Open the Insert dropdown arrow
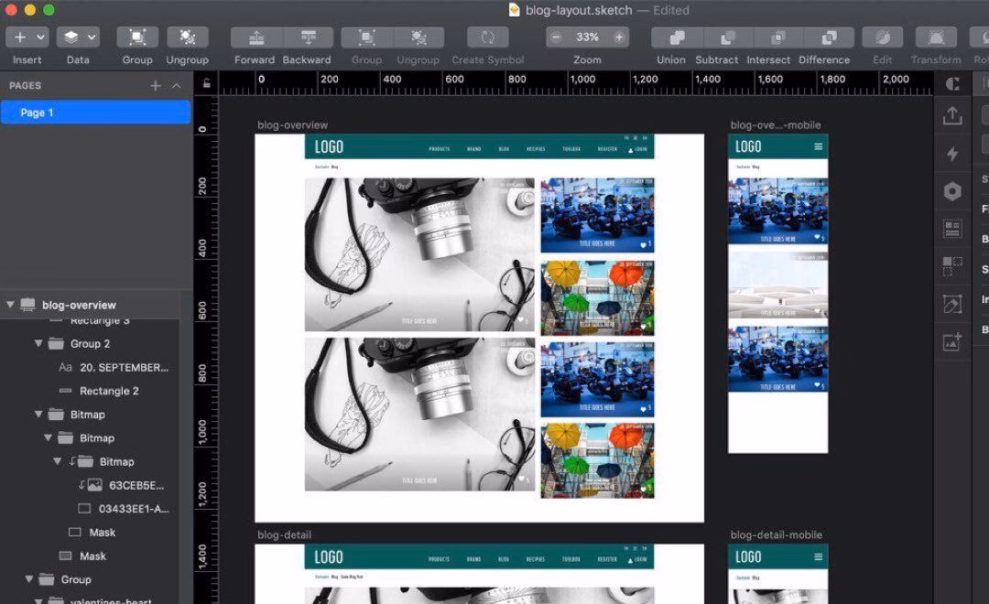 40,37
